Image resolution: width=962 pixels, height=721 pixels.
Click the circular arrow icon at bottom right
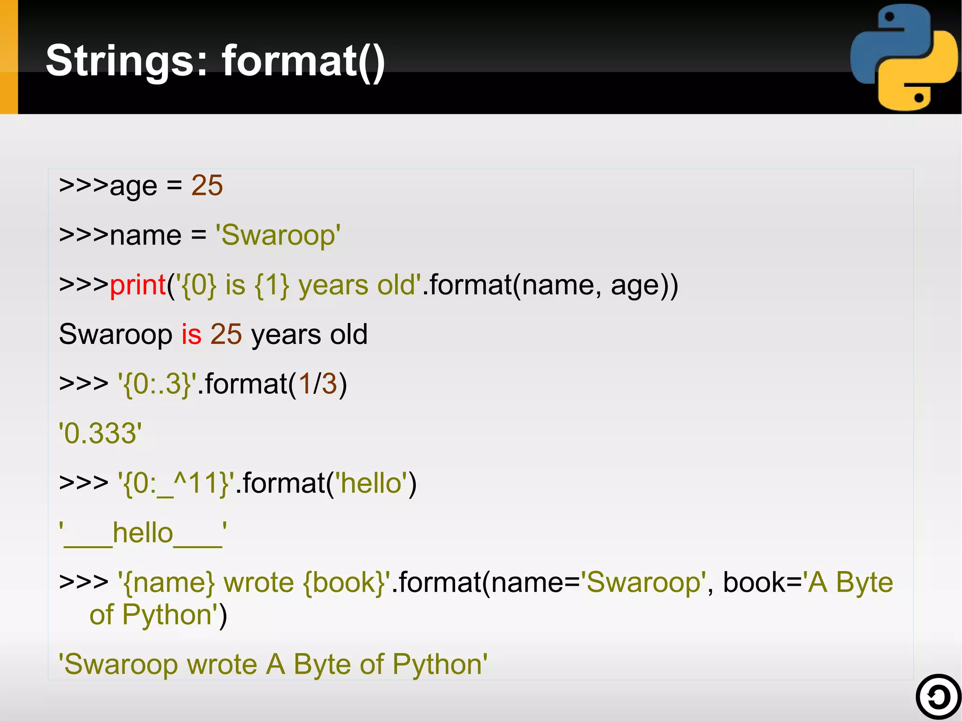tap(939, 697)
